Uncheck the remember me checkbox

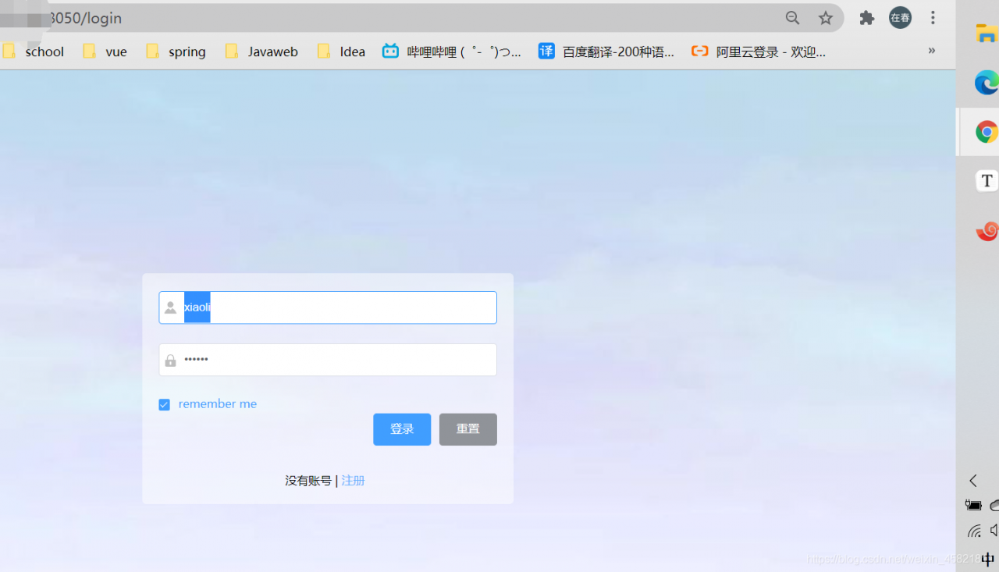click(x=164, y=404)
